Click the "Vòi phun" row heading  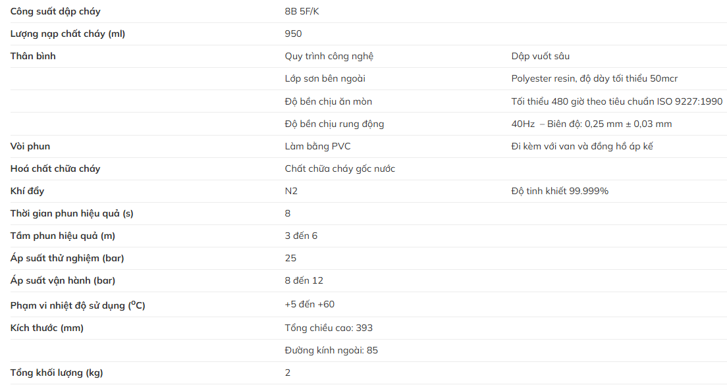30,146
